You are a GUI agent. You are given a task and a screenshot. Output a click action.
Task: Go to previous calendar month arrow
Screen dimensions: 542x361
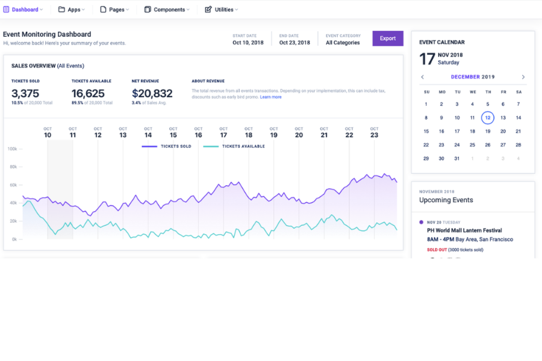pyautogui.click(x=422, y=76)
